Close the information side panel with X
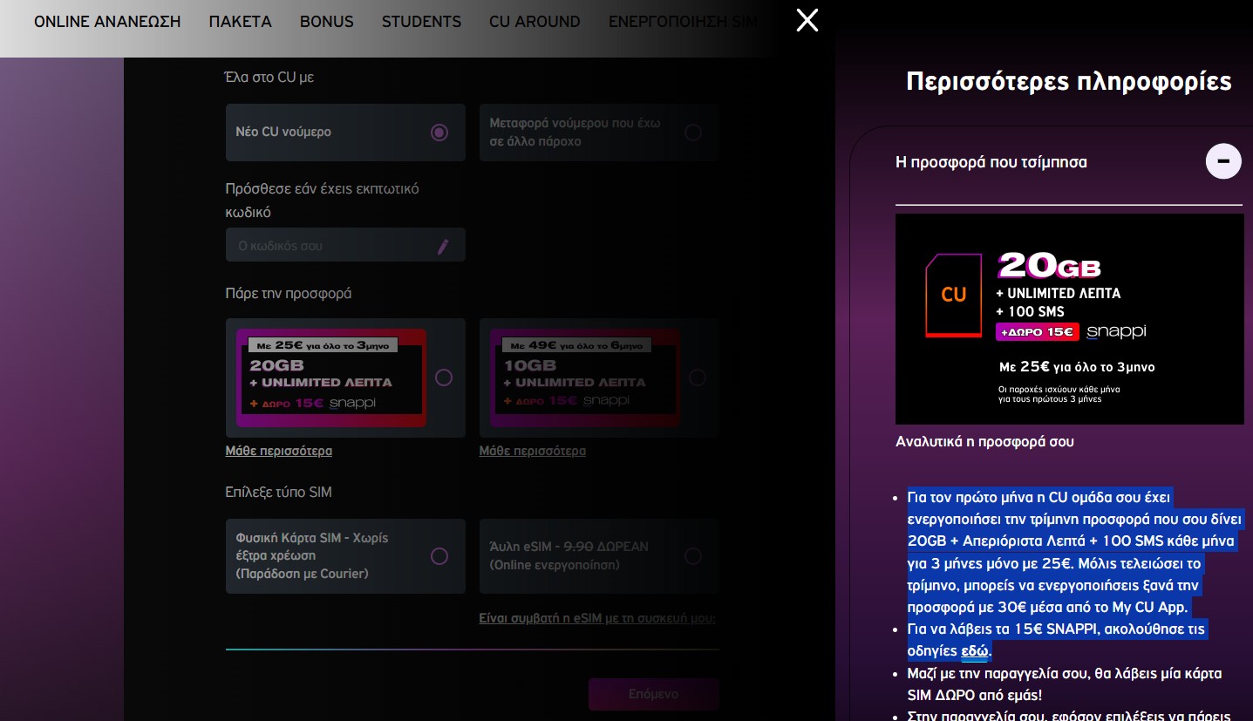 click(807, 20)
